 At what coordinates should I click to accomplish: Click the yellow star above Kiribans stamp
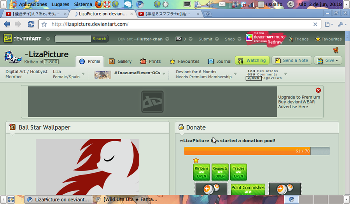click(196, 160)
